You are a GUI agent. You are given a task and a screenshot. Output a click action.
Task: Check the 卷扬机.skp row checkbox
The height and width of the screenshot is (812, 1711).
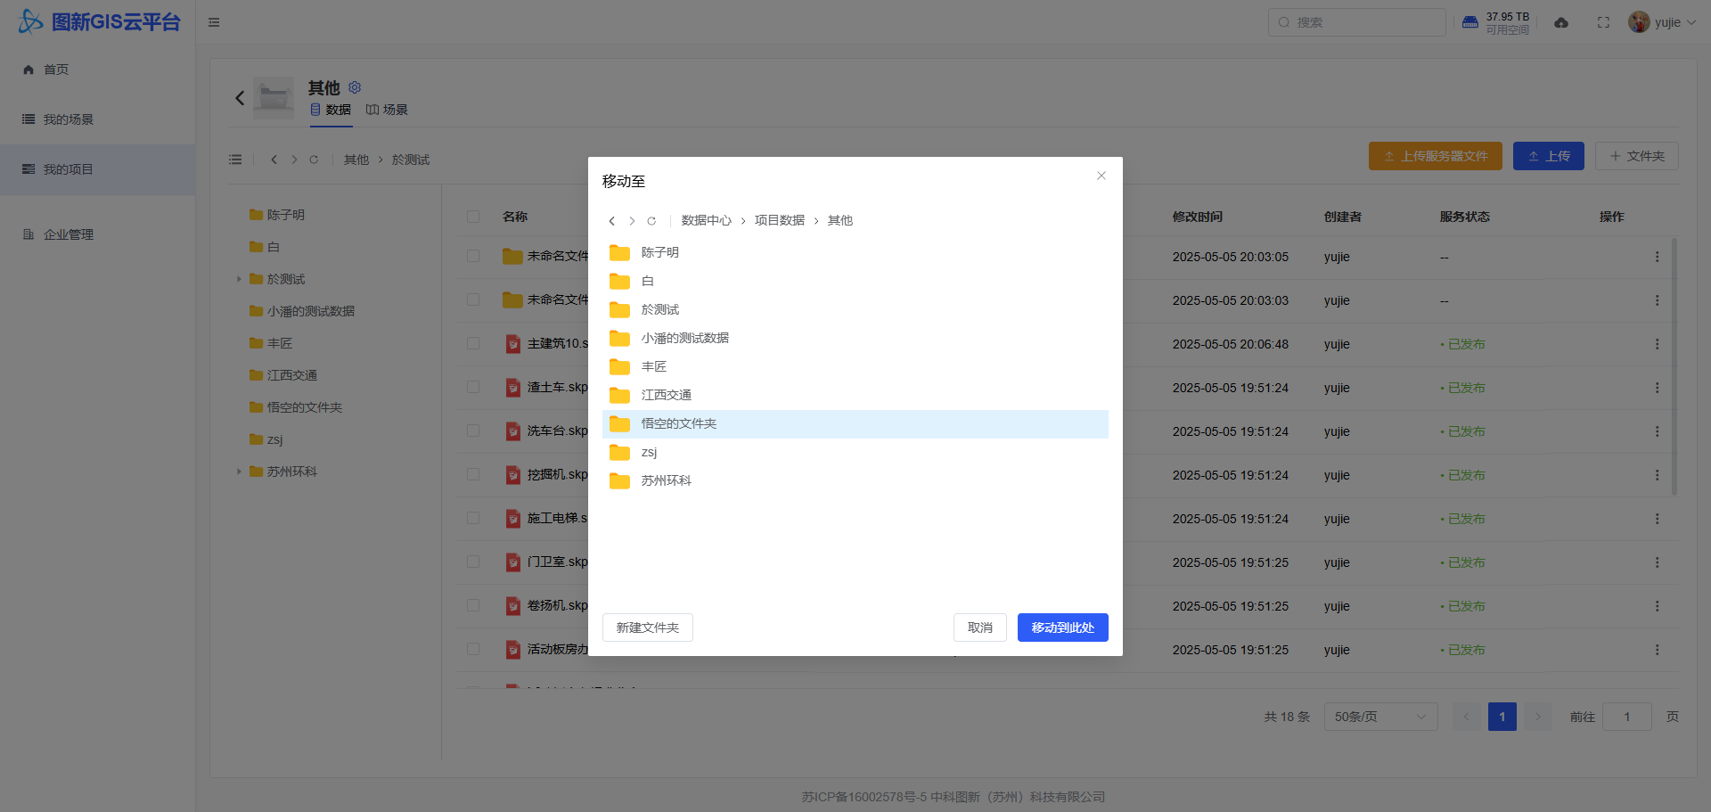point(473,605)
